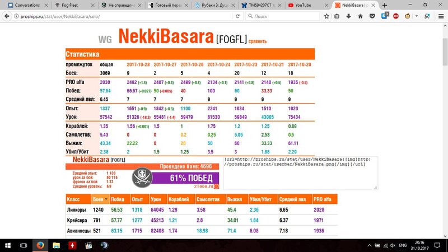Expand the system tray hidden icons chevron

tap(370, 245)
